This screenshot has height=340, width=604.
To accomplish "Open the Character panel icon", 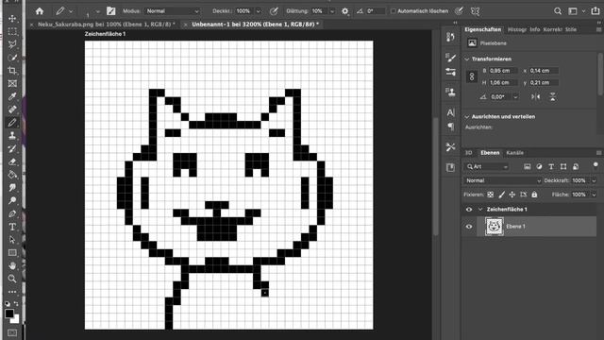I will point(450,112).
